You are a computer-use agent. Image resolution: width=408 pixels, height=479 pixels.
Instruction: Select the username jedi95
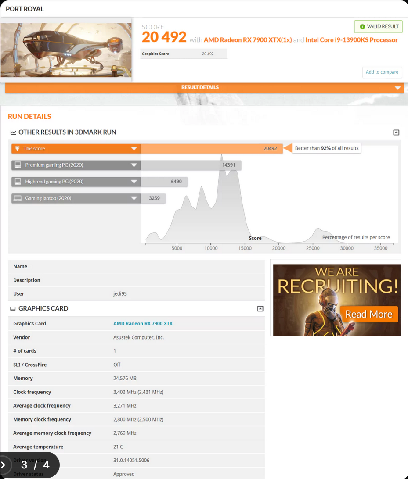point(120,293)
